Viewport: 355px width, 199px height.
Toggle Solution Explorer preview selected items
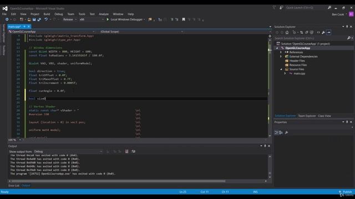tap(328, 33)
